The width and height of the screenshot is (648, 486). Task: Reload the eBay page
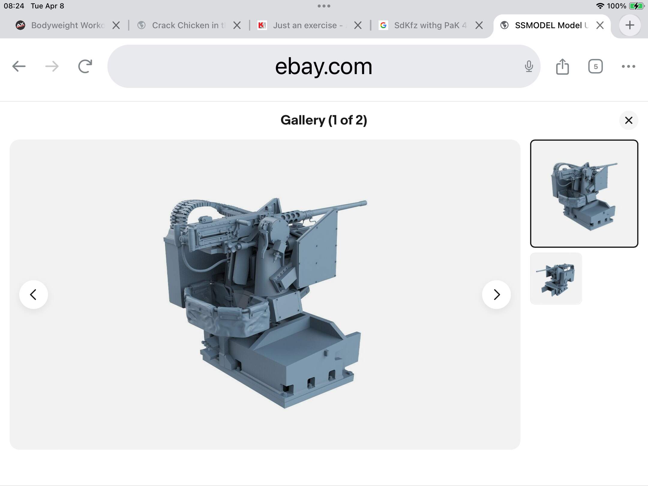coord(85,66)
